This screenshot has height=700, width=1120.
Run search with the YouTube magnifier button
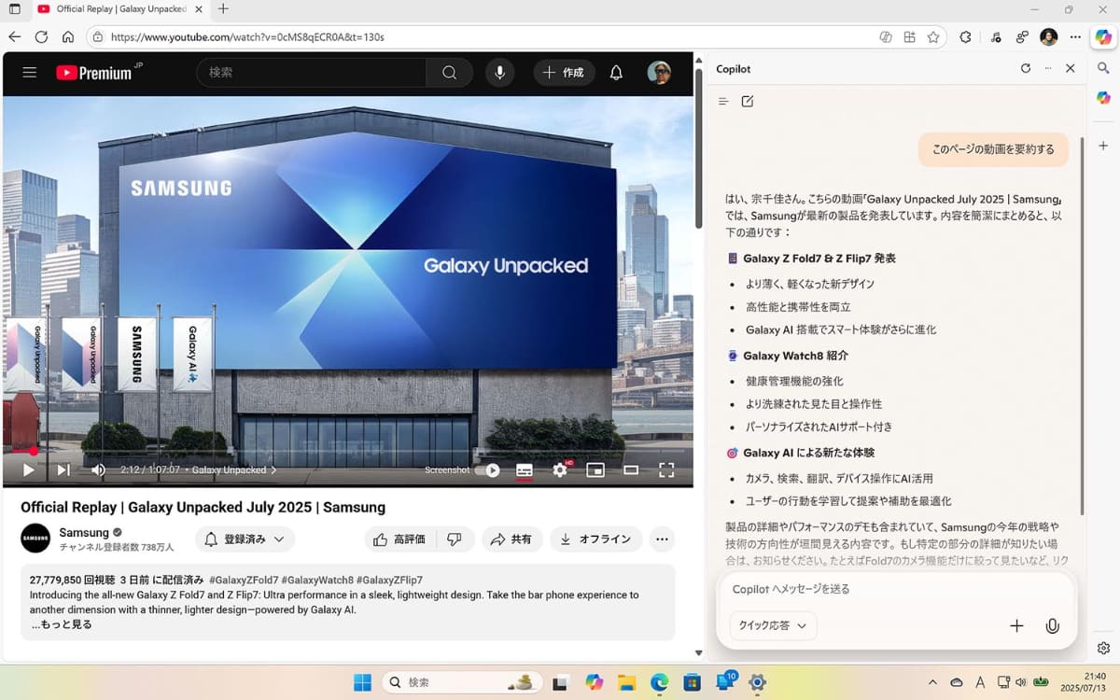coord(449,73)
